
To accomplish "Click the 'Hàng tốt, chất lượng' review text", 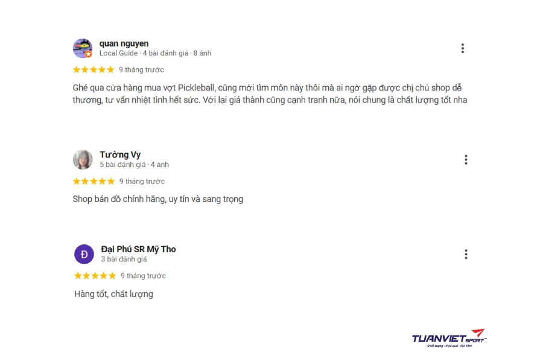I will [x=113, y=294].
